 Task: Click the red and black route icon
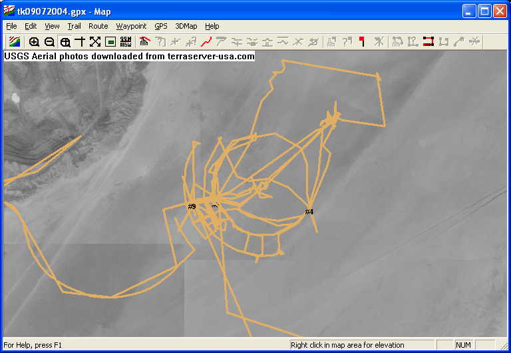428,42
